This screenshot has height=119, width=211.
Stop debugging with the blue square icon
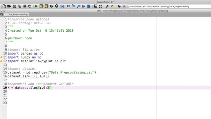[89, 6]
